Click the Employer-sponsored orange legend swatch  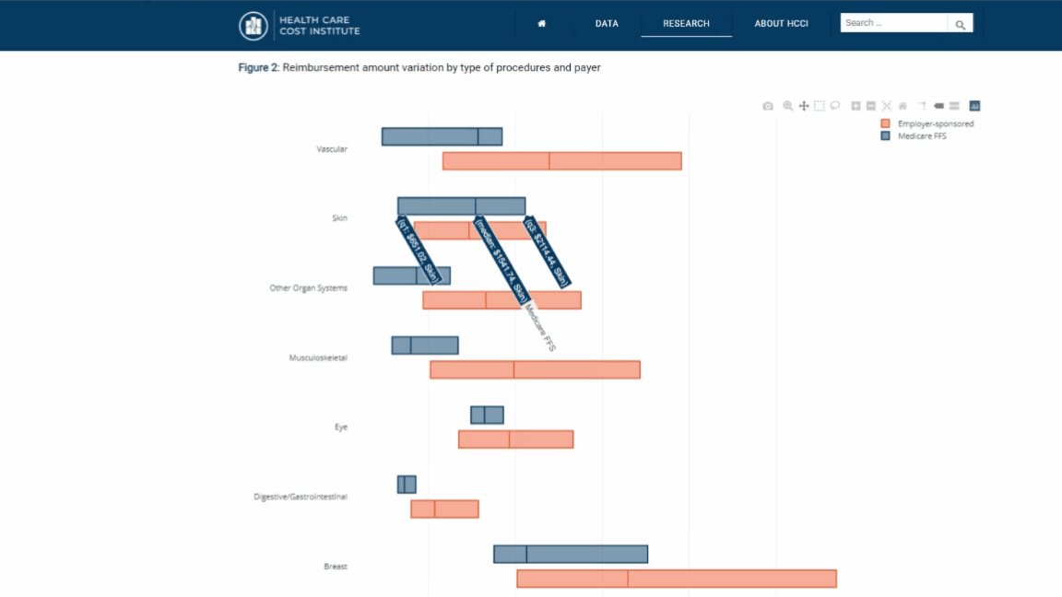[x=885, y=123]
